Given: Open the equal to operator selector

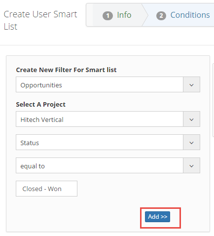Looking at the screenshot, I should (108, 165).
